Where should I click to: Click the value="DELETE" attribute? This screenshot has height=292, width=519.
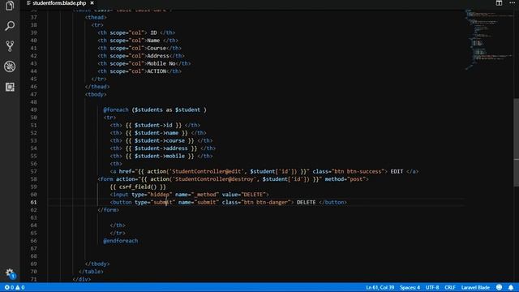(x=244, y=195)
